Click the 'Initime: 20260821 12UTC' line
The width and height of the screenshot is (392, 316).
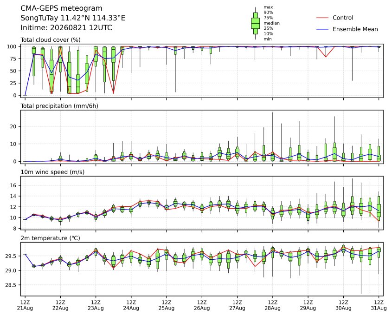click(66, 27)
